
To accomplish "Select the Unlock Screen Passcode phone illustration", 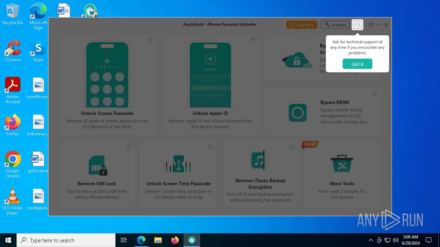I will click(x=107, y=74).
